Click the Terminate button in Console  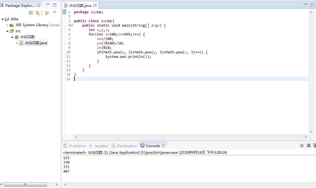(x=302, y=145)
